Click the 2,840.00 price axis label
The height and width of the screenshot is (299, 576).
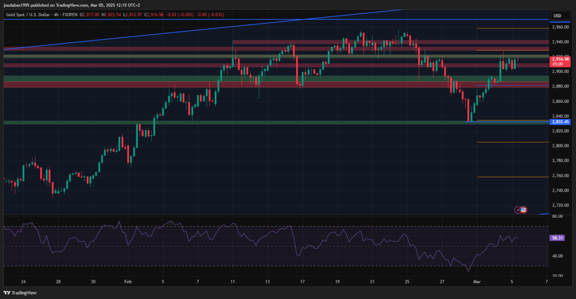click(x=560, y=116)
